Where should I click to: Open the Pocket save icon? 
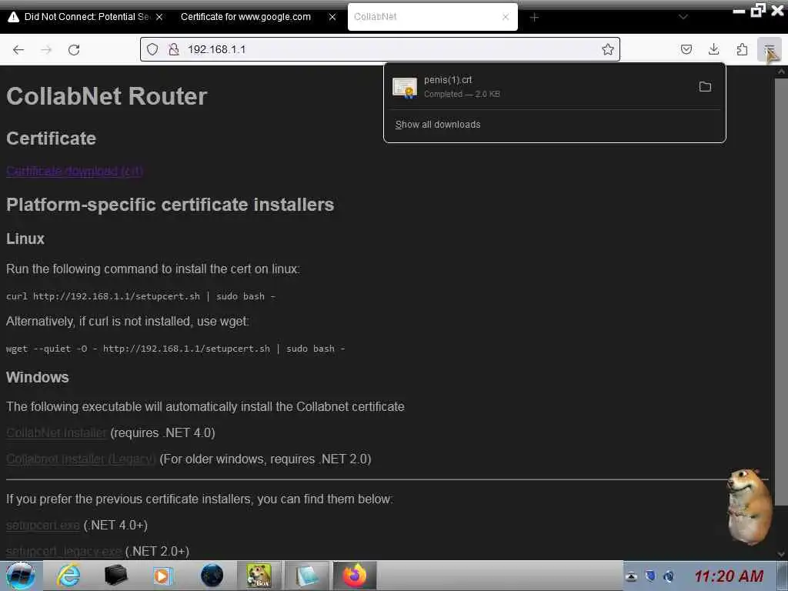click(686, 49)
